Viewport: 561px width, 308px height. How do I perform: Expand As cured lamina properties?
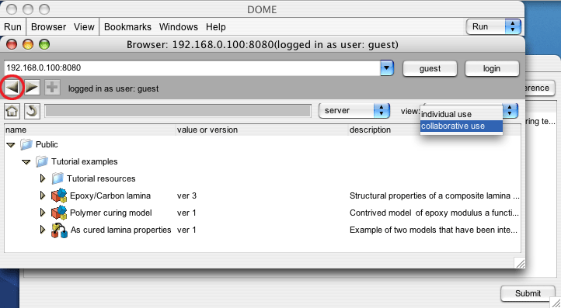coord(43,230)
